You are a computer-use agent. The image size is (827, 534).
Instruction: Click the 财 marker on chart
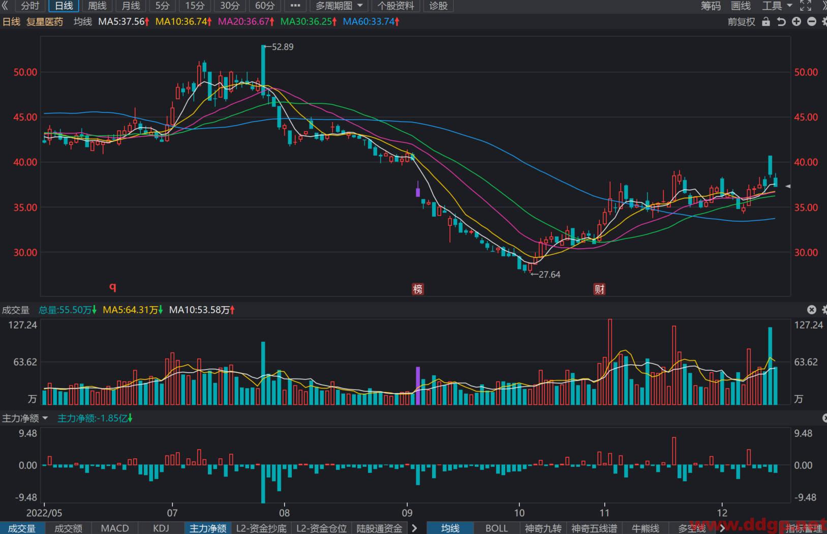point(600,289)
